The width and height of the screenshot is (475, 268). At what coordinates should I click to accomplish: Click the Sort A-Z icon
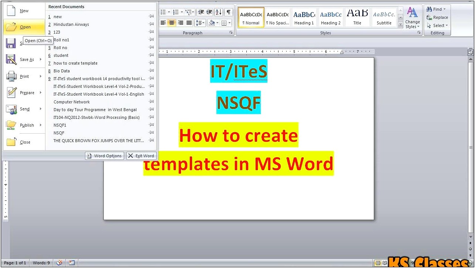pyautogui.click(x=219, y=12)
